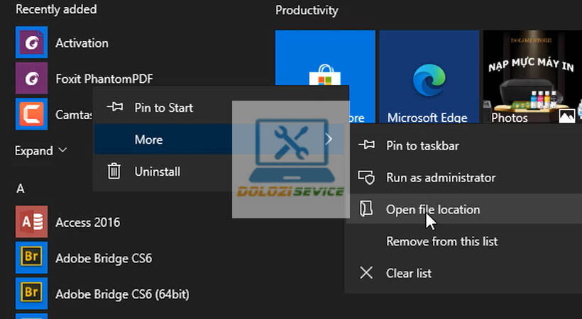Click Open file location

432,210
